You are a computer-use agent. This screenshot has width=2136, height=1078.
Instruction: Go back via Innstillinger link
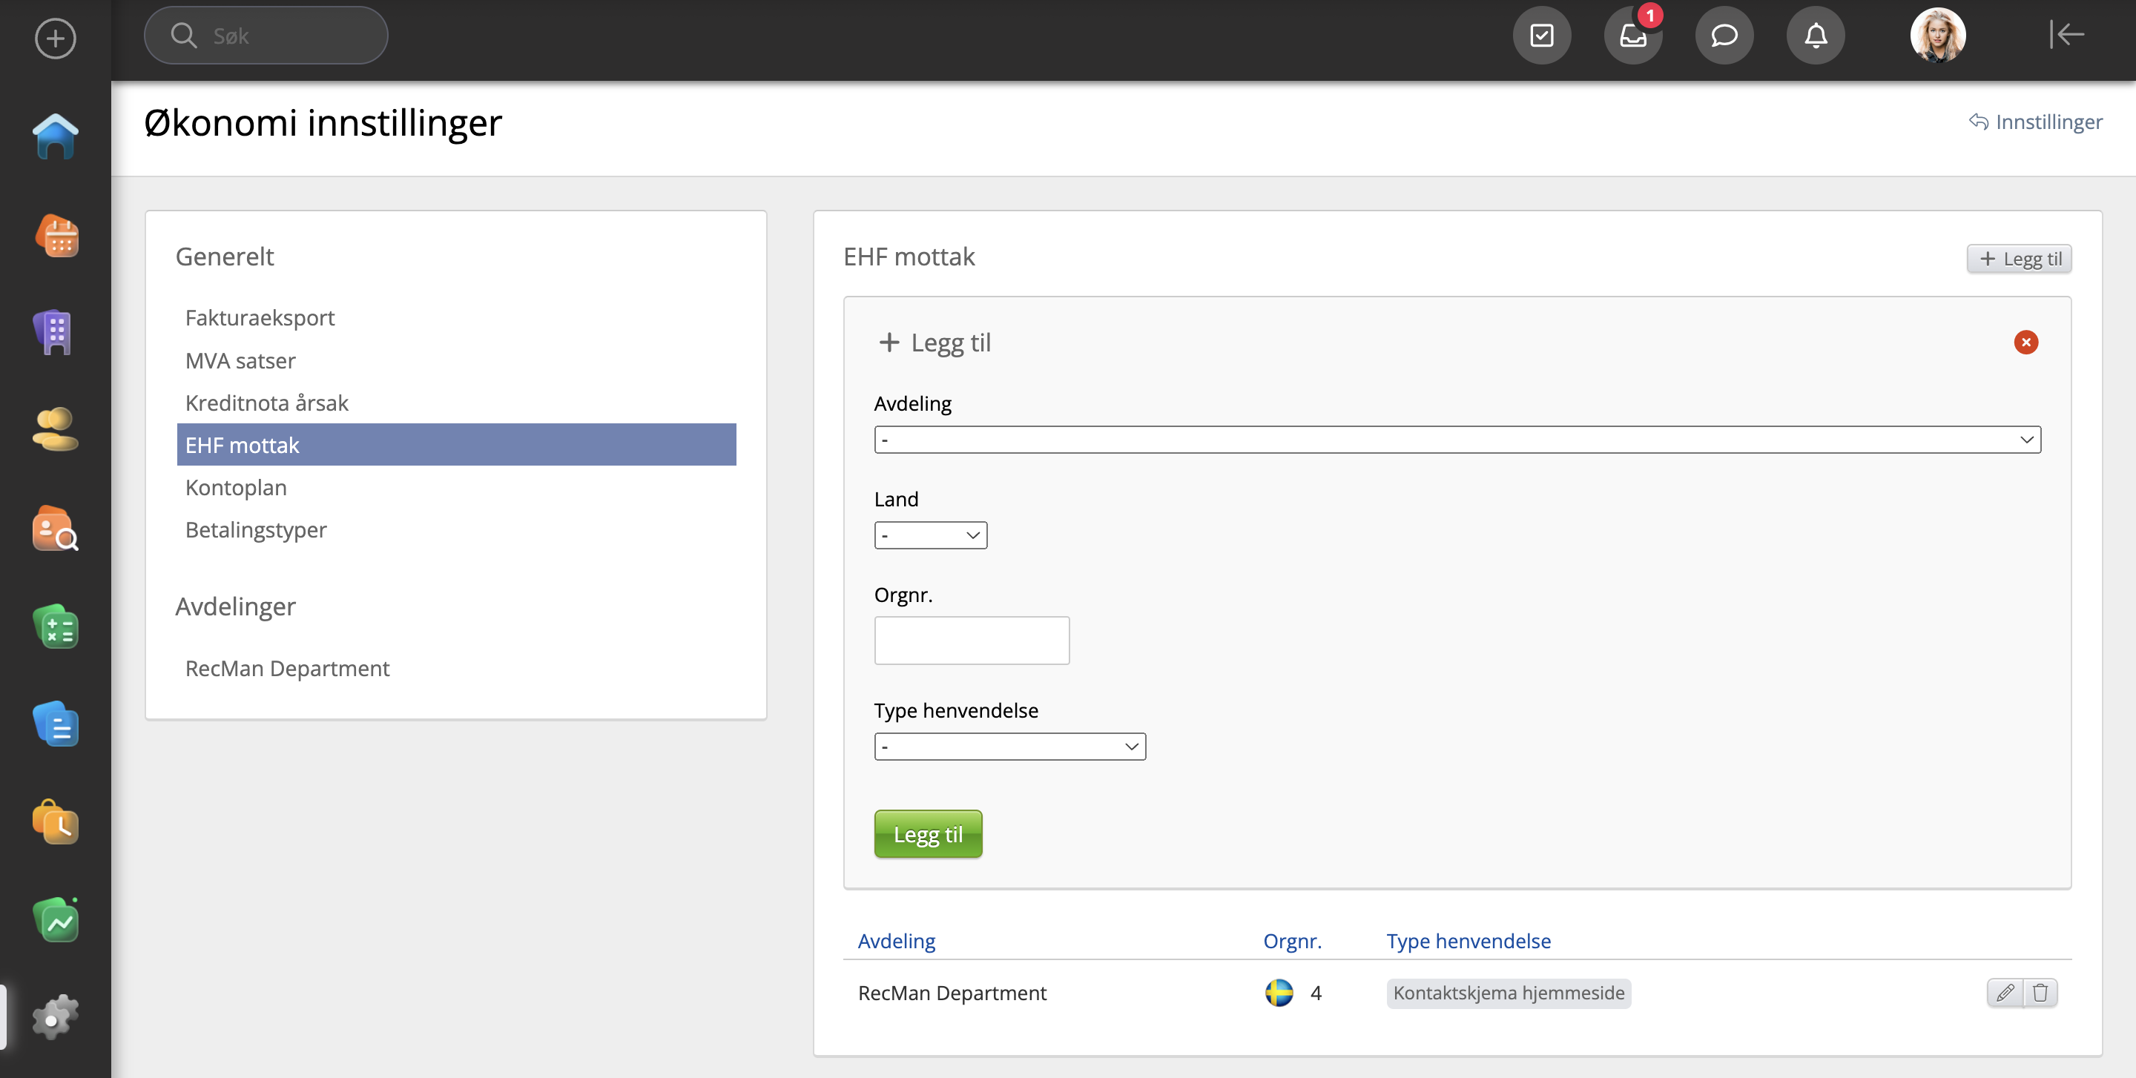tap(2036, 122)
